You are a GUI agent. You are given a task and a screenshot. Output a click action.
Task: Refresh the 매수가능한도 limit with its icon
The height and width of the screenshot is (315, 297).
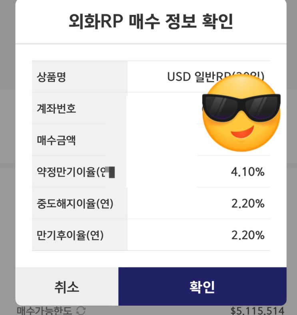coord(81,311)
